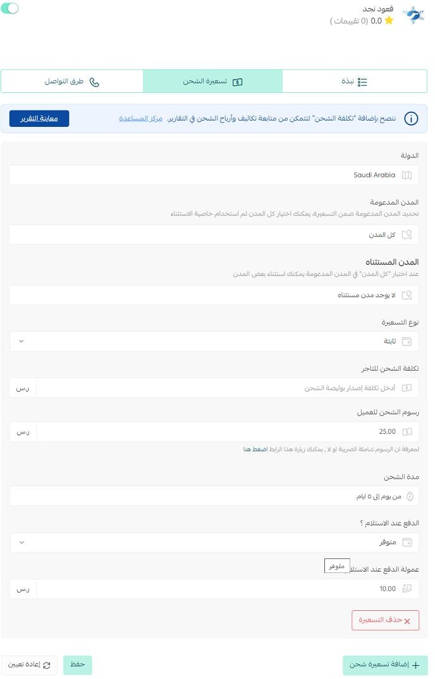Screen dimensions: 435x679
Task: Expand the الدفع عند الاستلام dropdown arrow
Action: (21, 542)
